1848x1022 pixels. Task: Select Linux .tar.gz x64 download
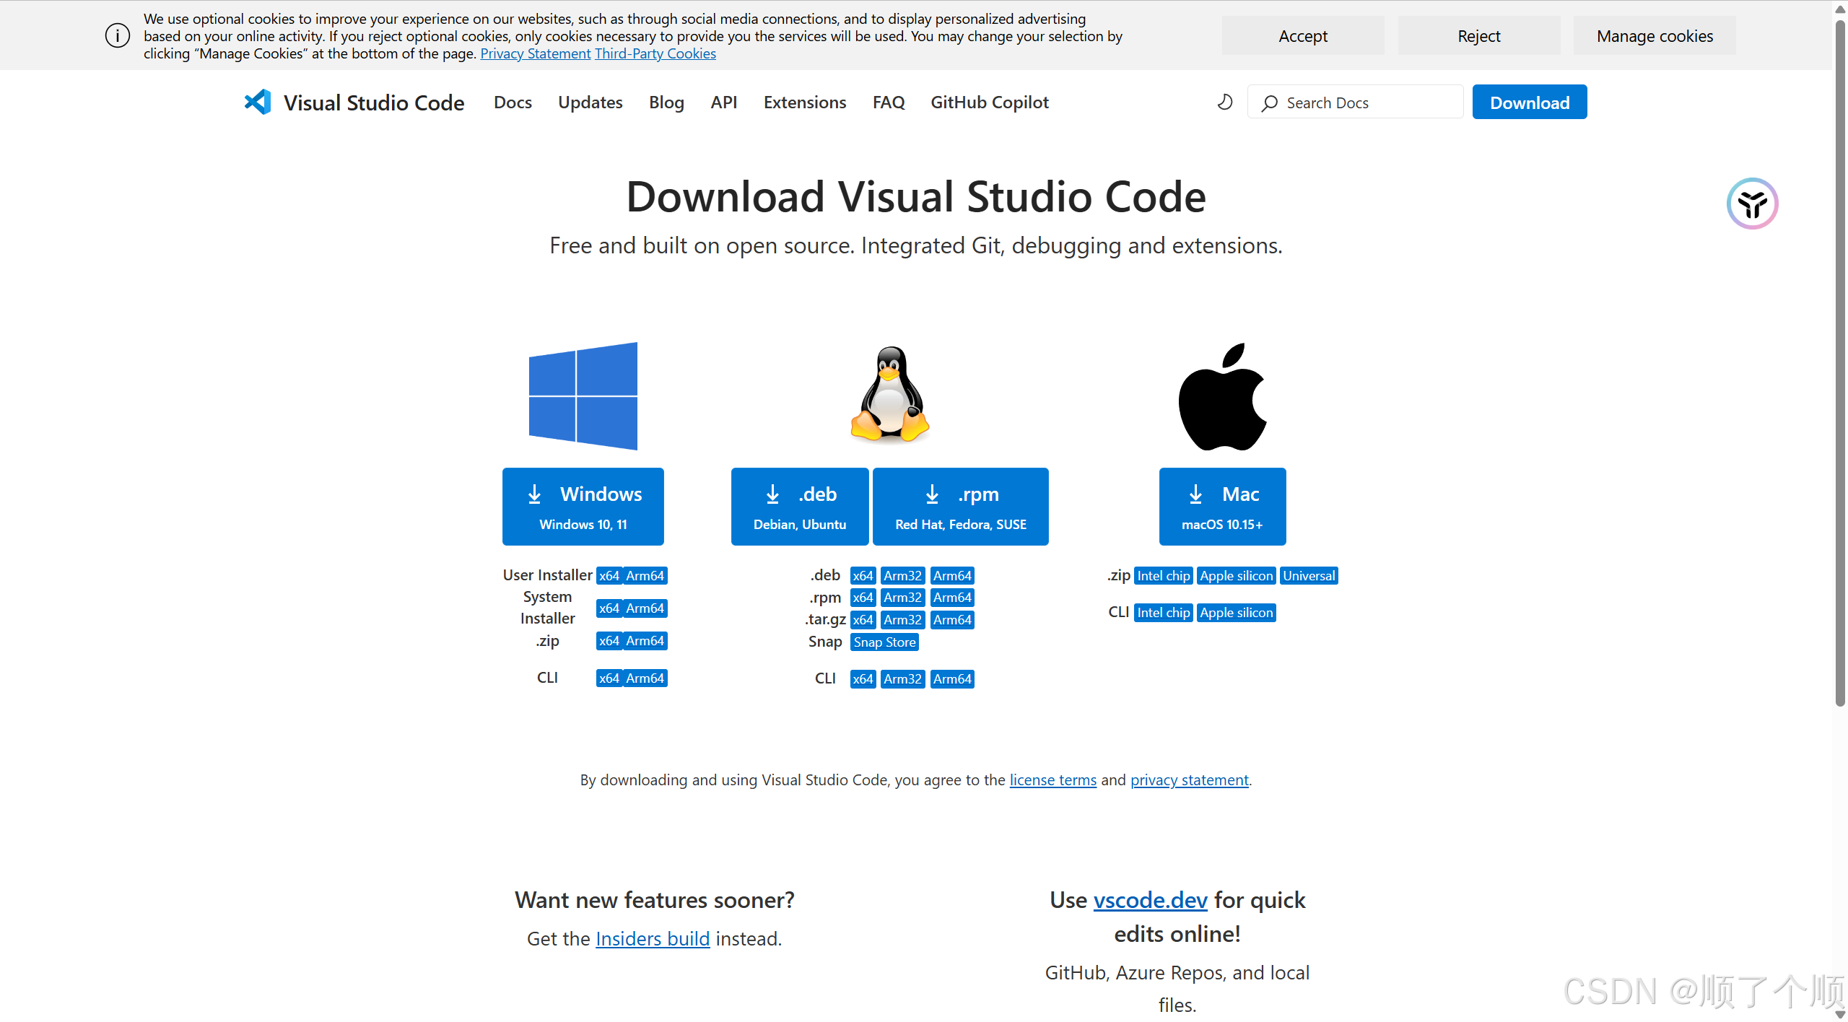click(x=863, y=619)
